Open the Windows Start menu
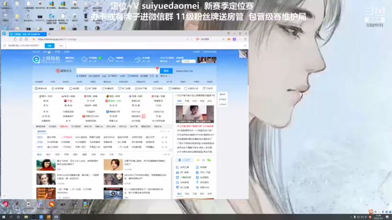This screenshot has width=392, height=220. coord(3,217)
